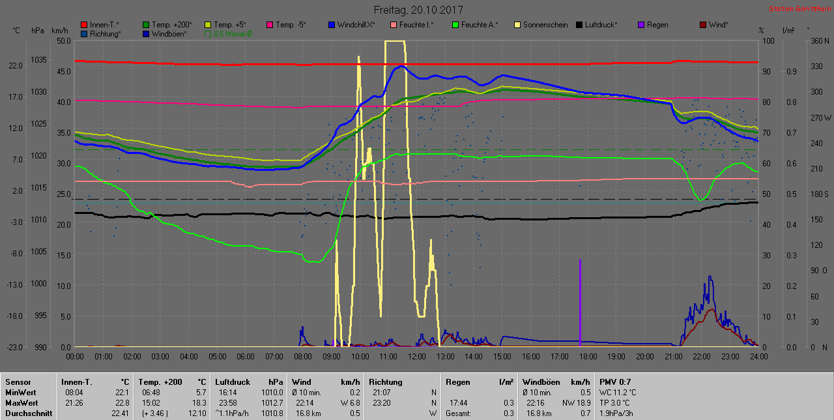Click the Freitag, 20.10.2017 date title
Screen dimensions: 834x420
coord(418,10)
